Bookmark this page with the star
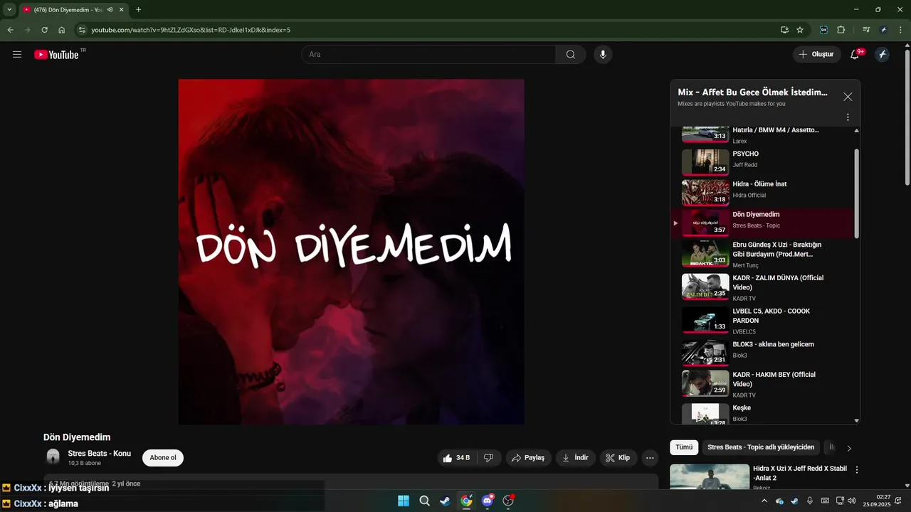Screen dimensions: 911x512 (800, 30)
